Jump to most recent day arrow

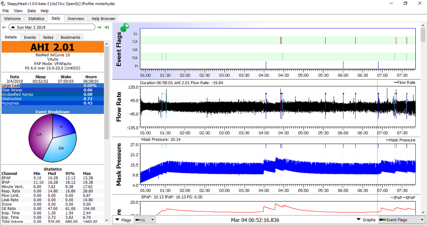click(x=107, y=27)
